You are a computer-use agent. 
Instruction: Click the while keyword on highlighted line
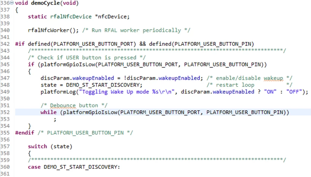click(x=49, y=112)
